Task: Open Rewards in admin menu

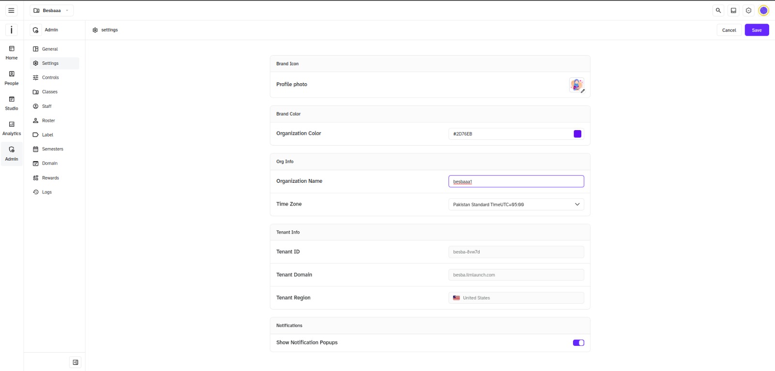Action: point(54,178)
